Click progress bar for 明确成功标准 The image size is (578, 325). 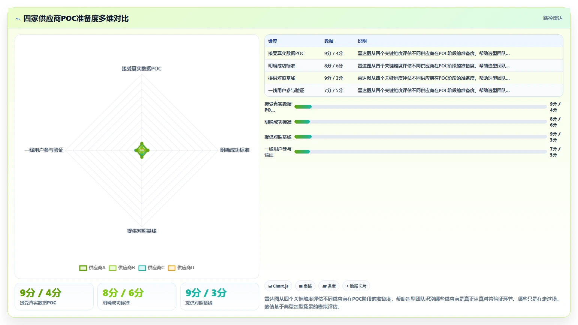421,122
